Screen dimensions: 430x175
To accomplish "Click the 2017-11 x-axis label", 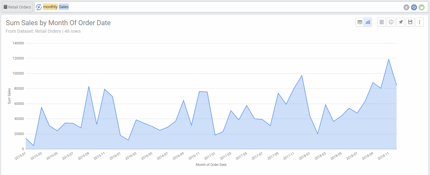I will 289,156.
